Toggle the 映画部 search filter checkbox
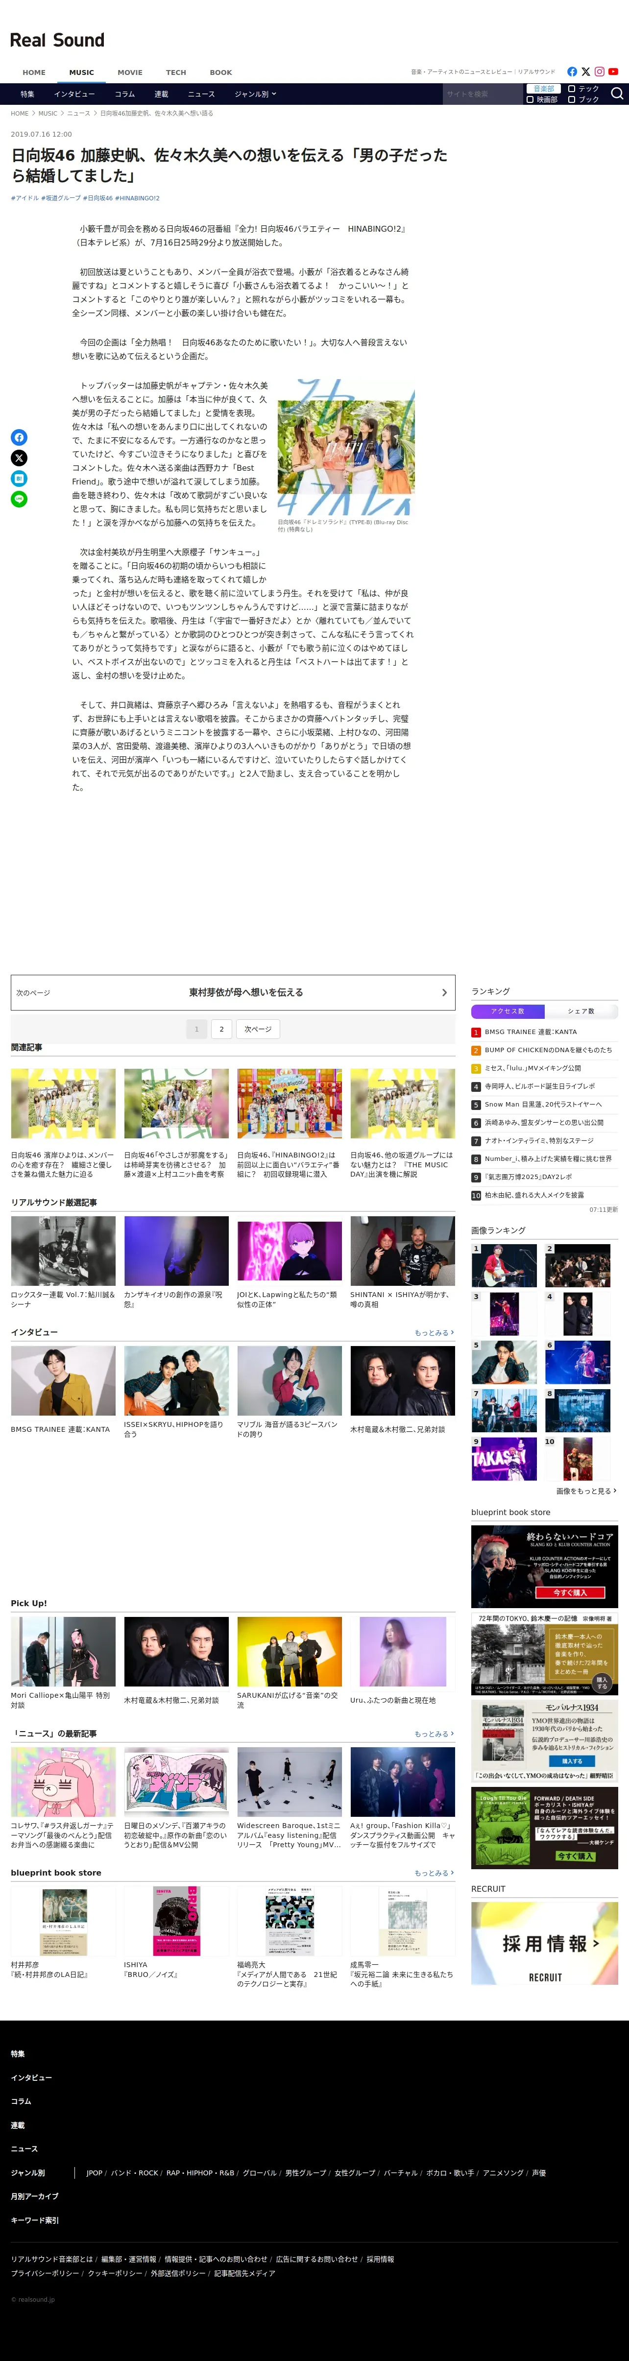Image resolution: width=629 pixels, height=2361 pixels. (x=530, y=100)
